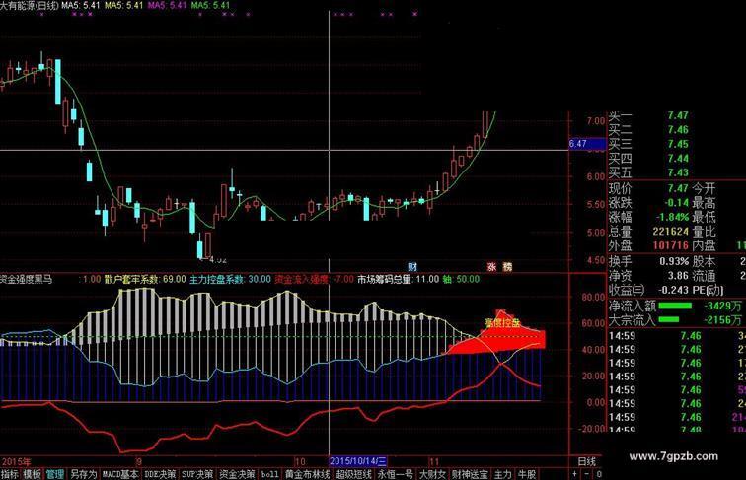Click the 涨跌 -0.14 value
Image resolution: width=746 pixels, height=480 pixels.
pyautogui.click(x=677, y=203)
